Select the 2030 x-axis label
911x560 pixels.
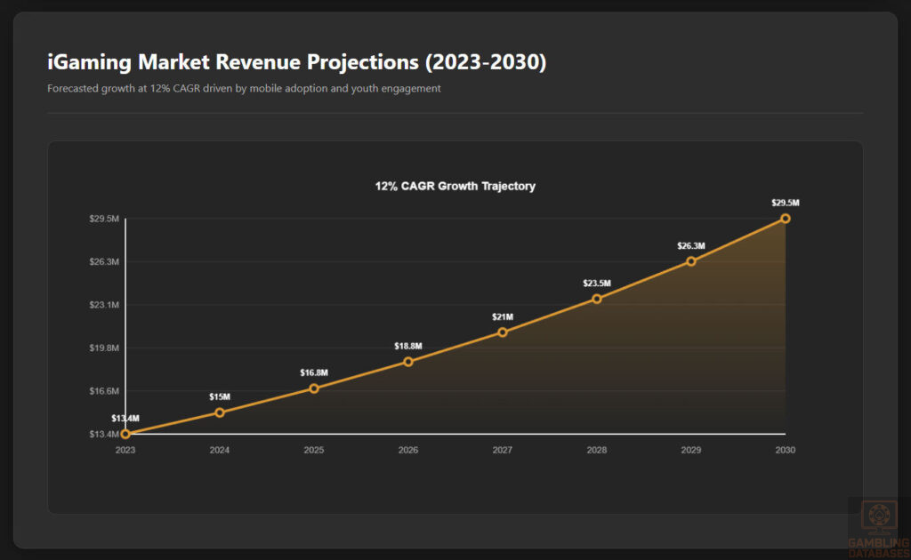(786, 450)
